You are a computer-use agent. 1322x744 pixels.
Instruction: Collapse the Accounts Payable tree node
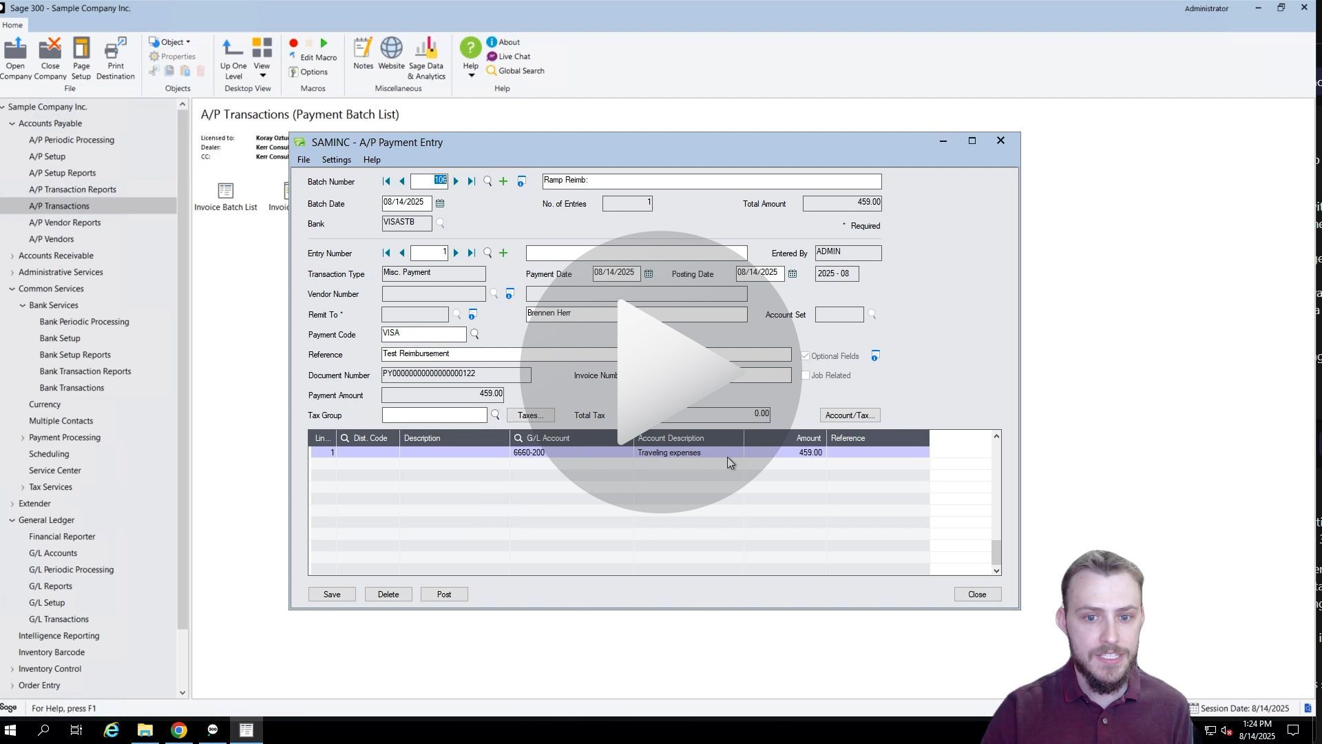[x=12, y=124]
